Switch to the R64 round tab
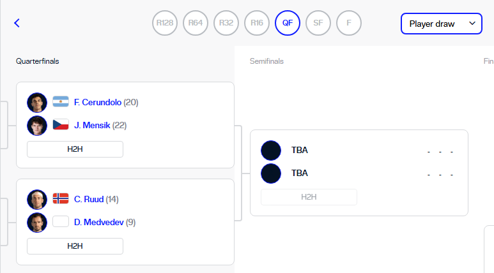The width and height of the screenshot is (494, 273). [x=196, y=23]
